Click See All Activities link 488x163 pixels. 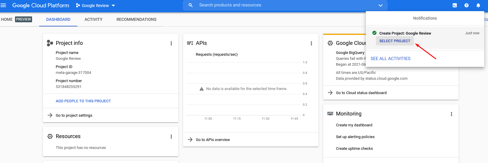pyautogui.click(x=390, y=59)
